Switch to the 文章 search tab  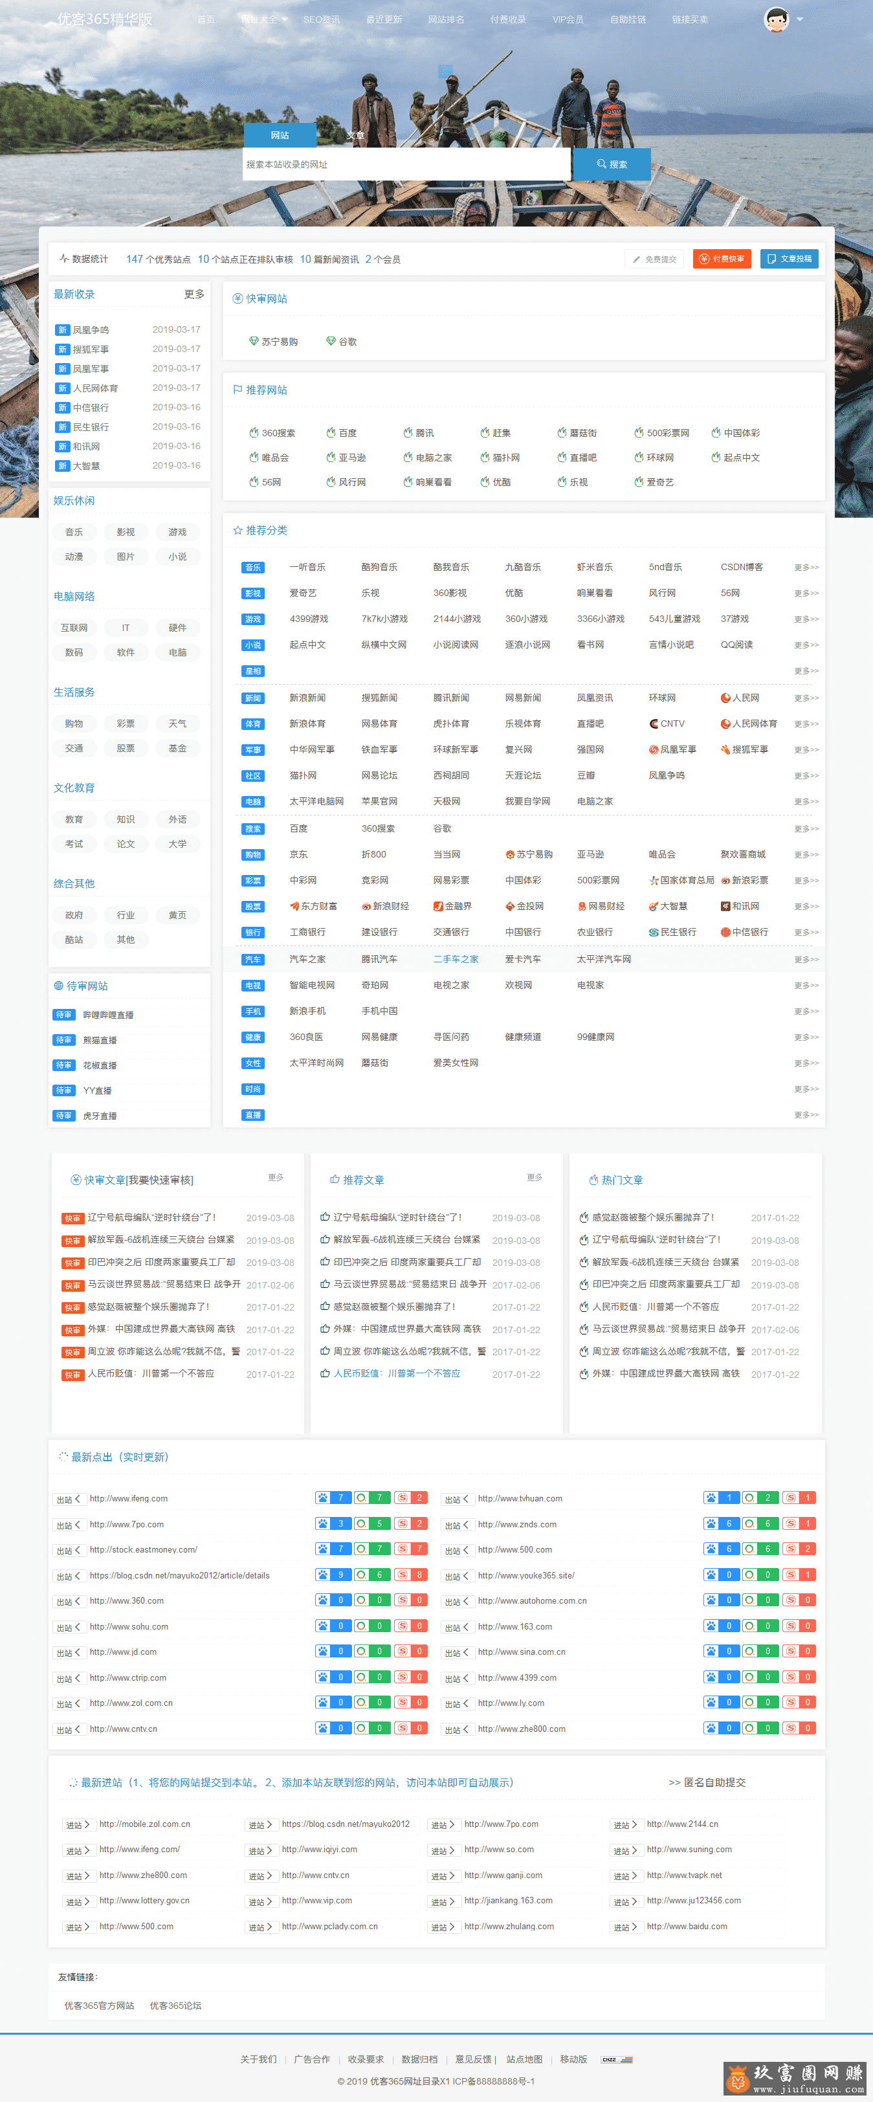click(x=355, y=135)
